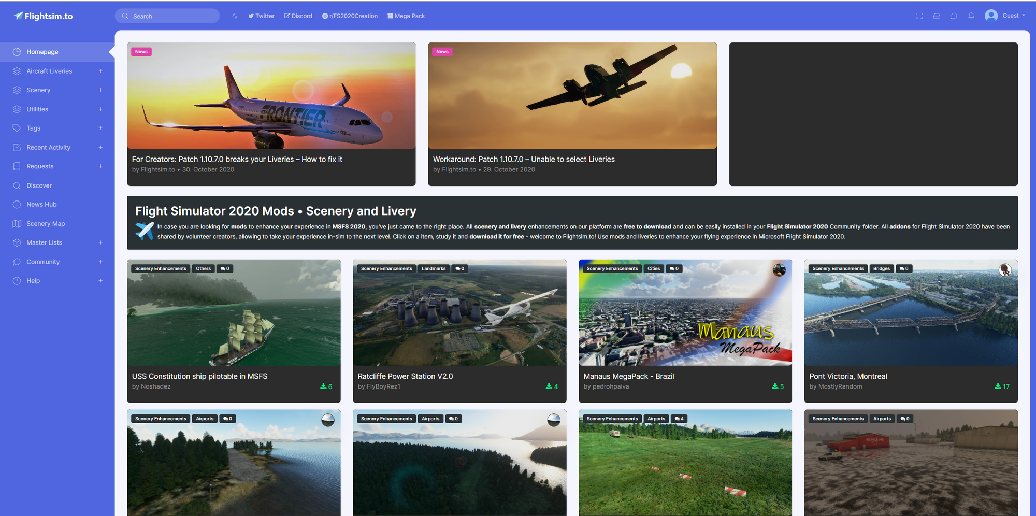Click the Landmarks tag on Ratcliffe card
The image size is (1036, 516).
click(x=434, y=268)
